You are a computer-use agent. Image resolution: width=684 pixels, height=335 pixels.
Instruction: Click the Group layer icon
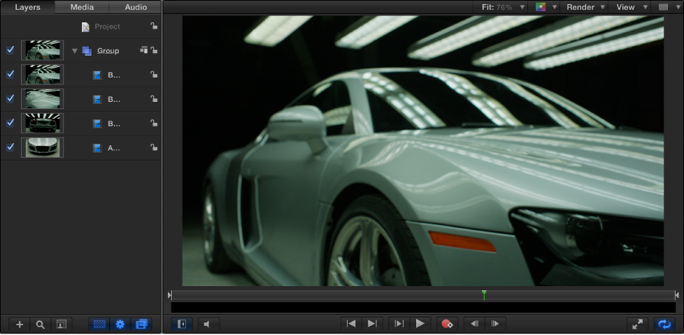[x=87, y=51]
